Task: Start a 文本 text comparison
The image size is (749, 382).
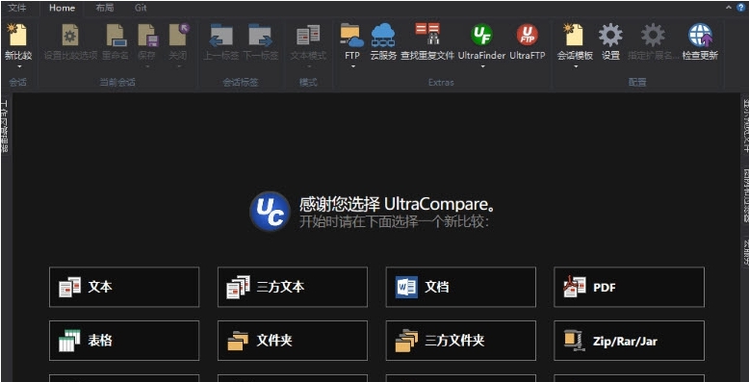Action: pos(124,287)
